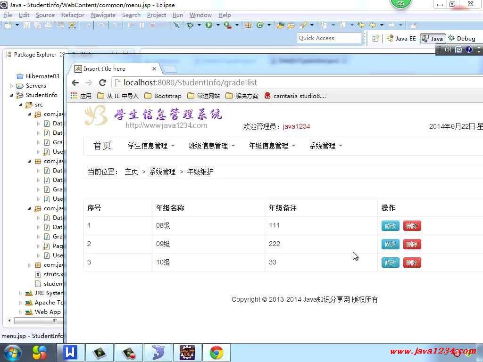Open the Windows Start button
Image resolution: width=483 pixels, height=362 pixels.
tap(12, 352)
